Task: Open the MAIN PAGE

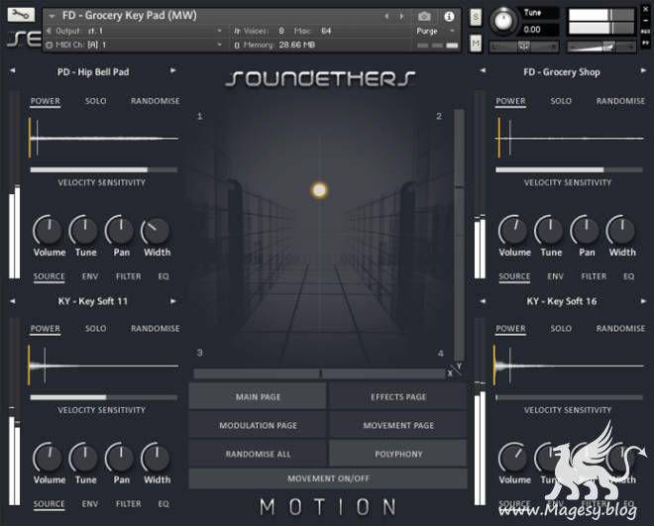Action: (x=258, y=397)
